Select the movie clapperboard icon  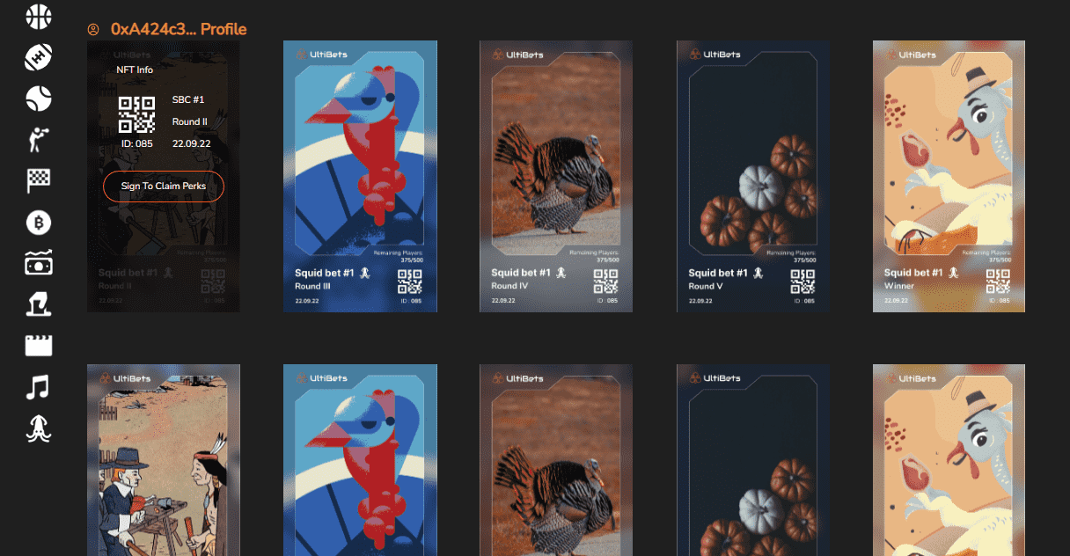click(x=39, y=345)
